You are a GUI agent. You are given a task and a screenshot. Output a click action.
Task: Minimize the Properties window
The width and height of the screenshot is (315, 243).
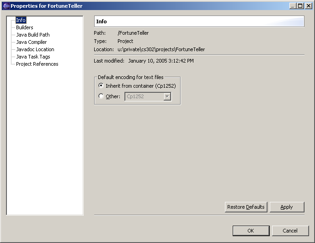coord(293,6)
